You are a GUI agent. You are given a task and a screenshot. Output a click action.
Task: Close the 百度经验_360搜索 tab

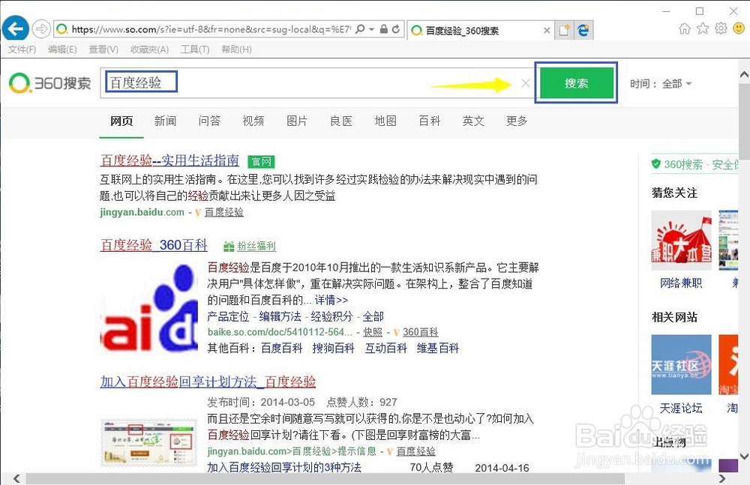[547, 30]
